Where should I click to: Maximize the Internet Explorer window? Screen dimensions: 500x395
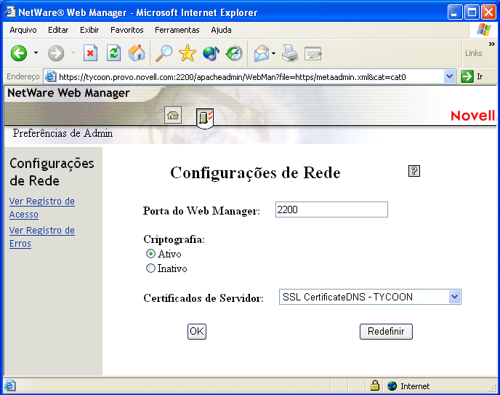(472, 12)
